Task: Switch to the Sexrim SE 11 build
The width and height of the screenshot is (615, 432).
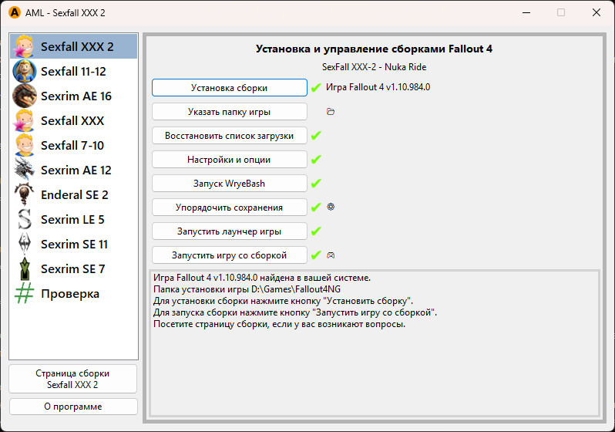Action: pos(74,244)
